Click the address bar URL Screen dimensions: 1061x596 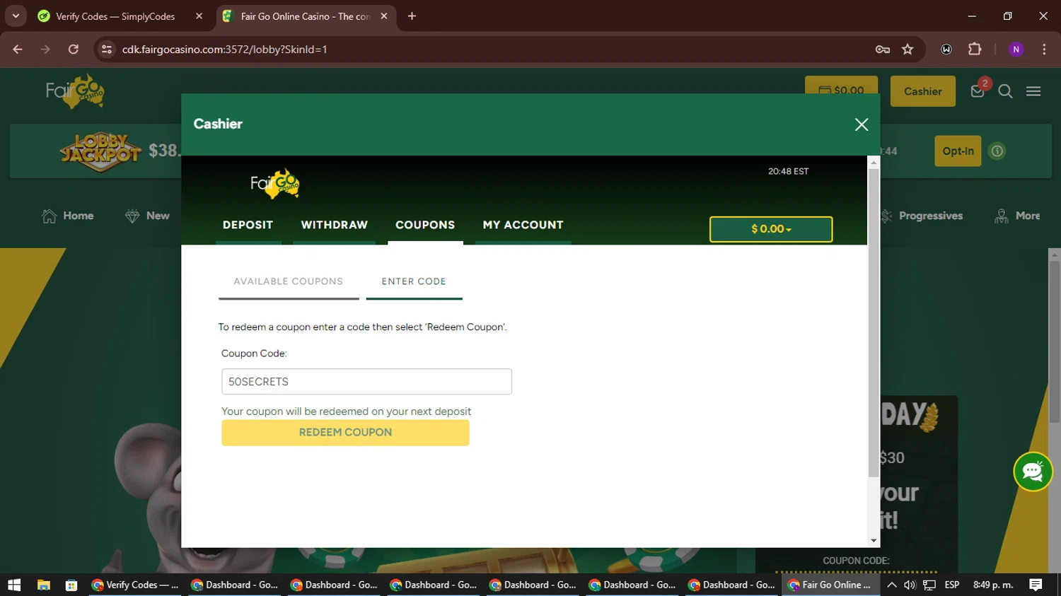(224, 49)
